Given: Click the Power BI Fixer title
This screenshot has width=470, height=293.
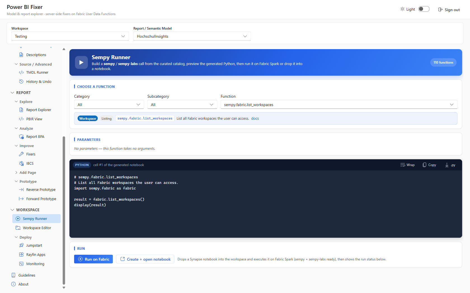Looking at the screenshot, I should [25, 7].
